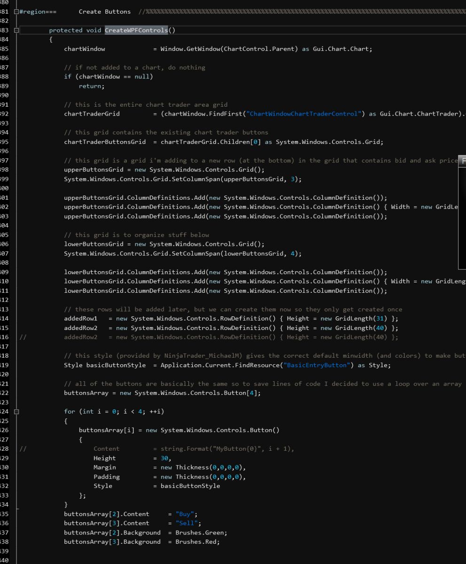Image resolution: width=466 pixels, height=564 pixels.
Task: Click comment 'this grid contains the existing chart trader buttons'
Action: click(x=166, y=133)
